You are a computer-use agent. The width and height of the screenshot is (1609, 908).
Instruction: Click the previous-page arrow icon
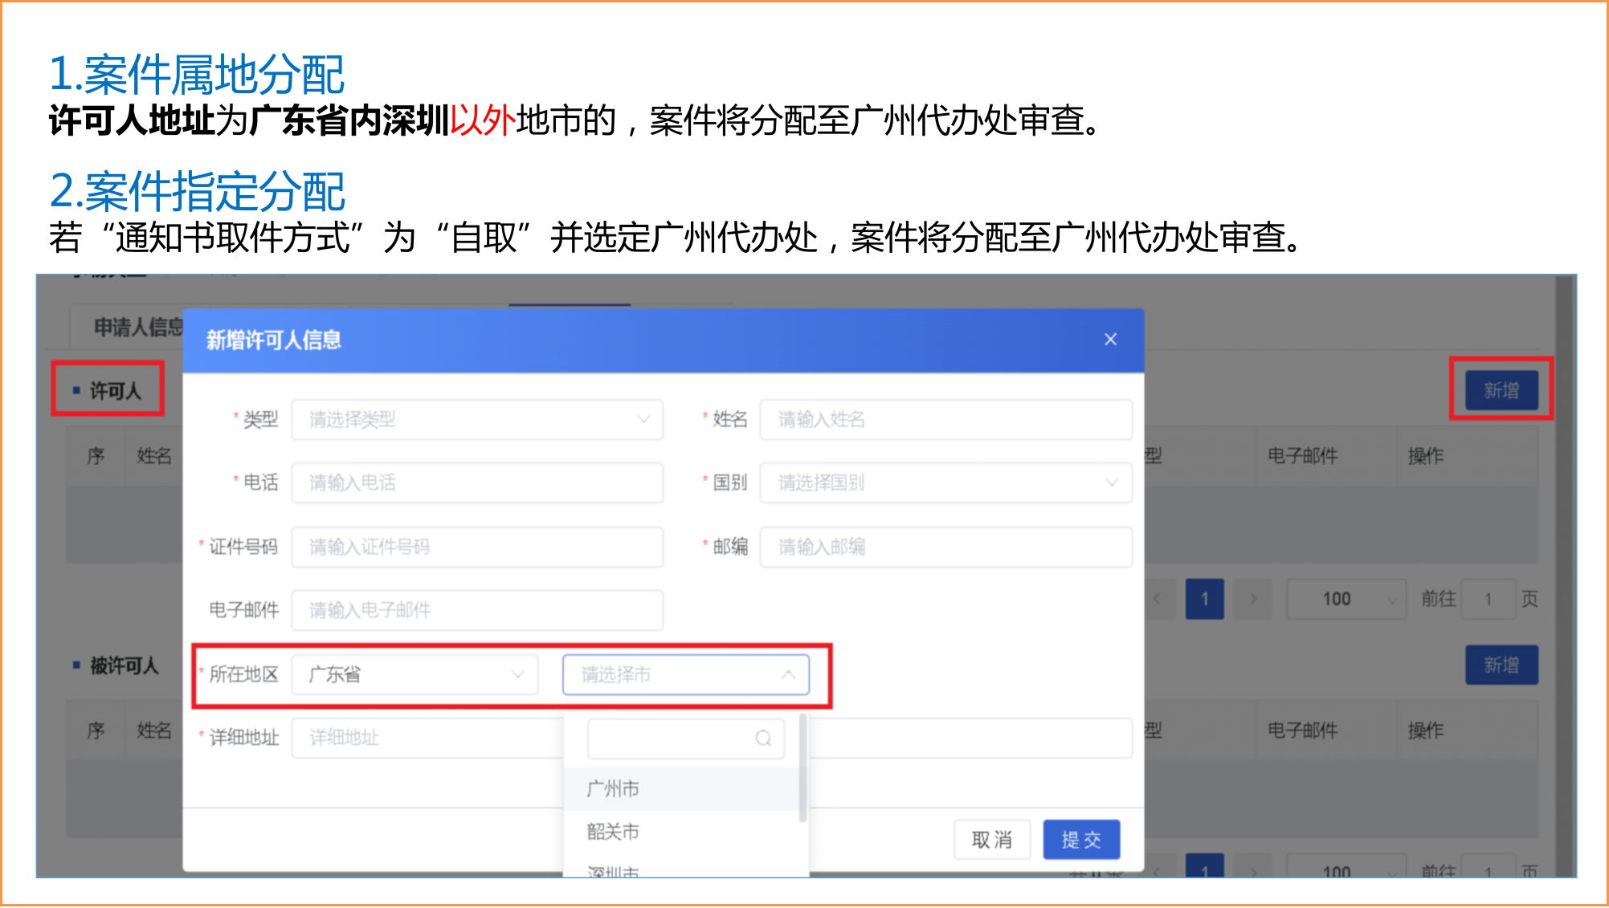point(1157,598)
